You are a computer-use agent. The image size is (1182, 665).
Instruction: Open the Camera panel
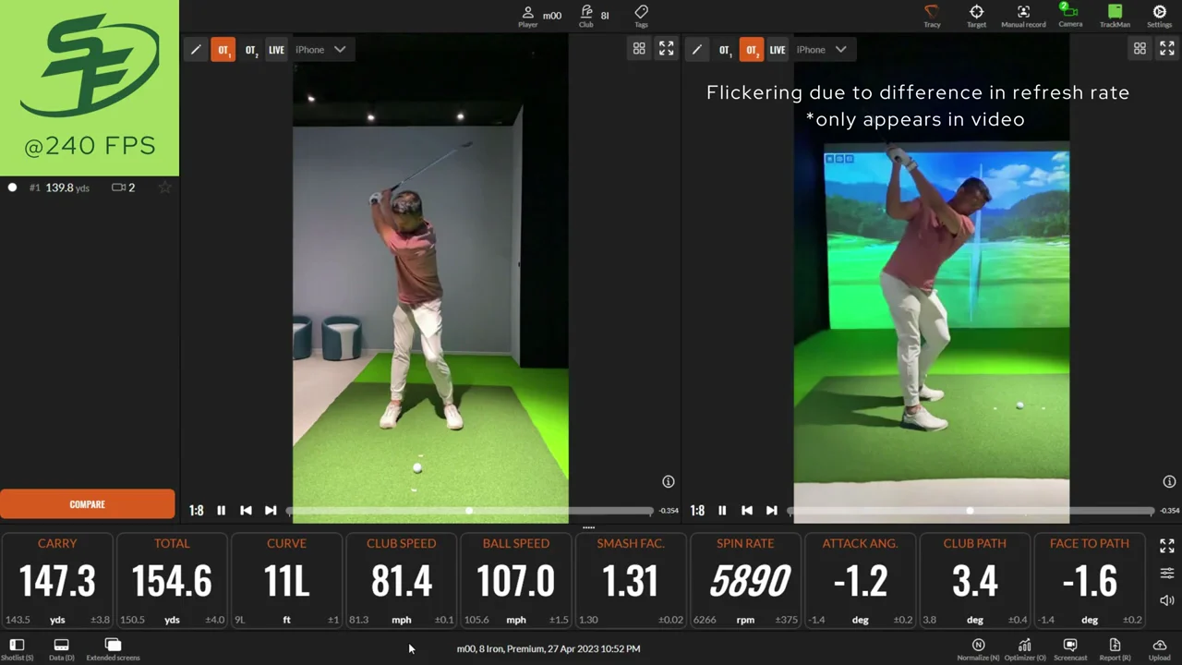[1070, 15]
